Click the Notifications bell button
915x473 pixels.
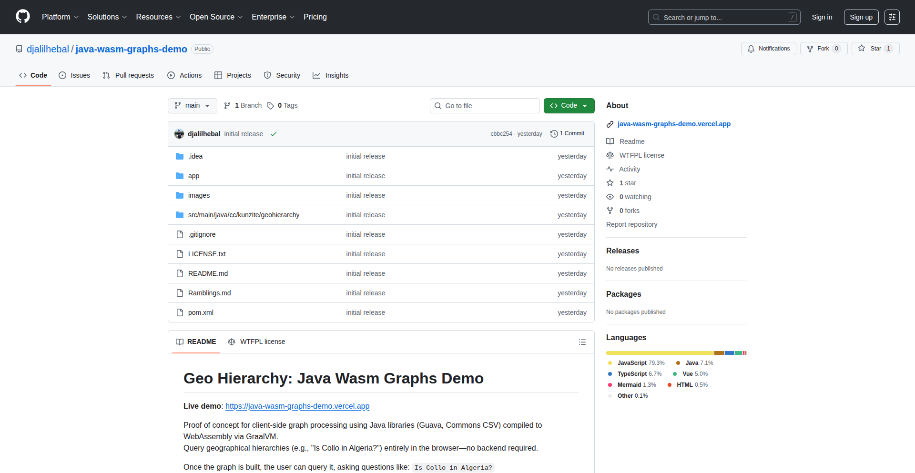point(768,49)
